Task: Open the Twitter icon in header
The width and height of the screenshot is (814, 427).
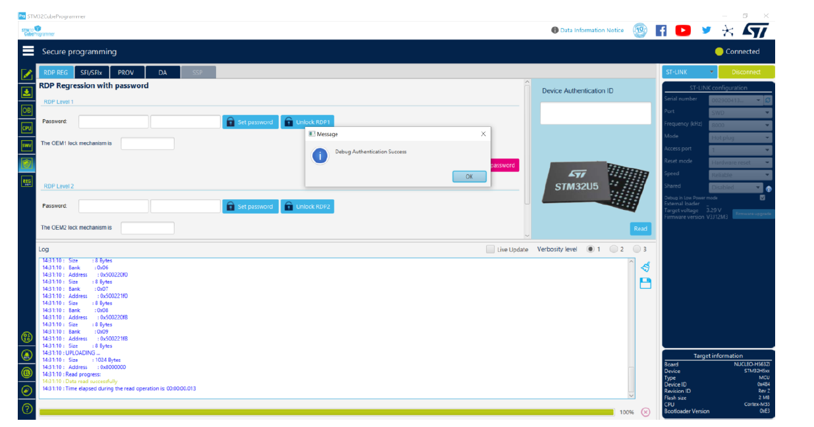Action: (707, 30)
